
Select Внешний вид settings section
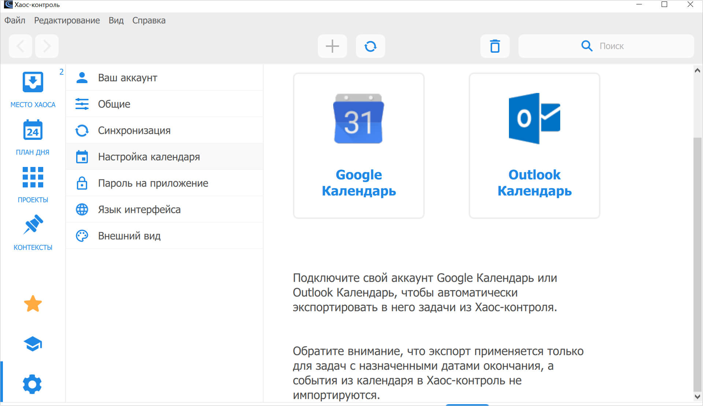pyautogui.click(x=164, y=236)
